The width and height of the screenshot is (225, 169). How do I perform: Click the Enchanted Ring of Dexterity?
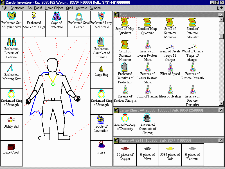coord(125,118)
